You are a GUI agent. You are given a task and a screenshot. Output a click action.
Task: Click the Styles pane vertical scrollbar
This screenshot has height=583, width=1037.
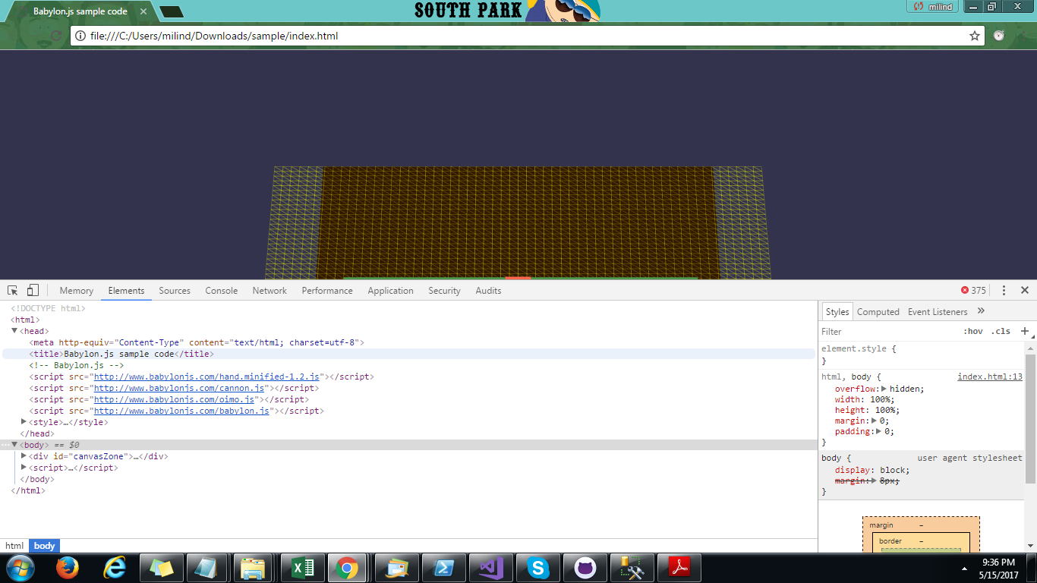coord(1030,418)
